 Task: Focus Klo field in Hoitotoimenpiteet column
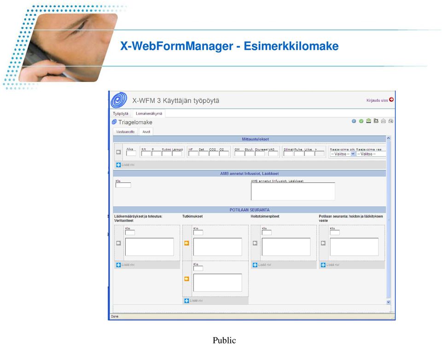[x=267, y=233]
